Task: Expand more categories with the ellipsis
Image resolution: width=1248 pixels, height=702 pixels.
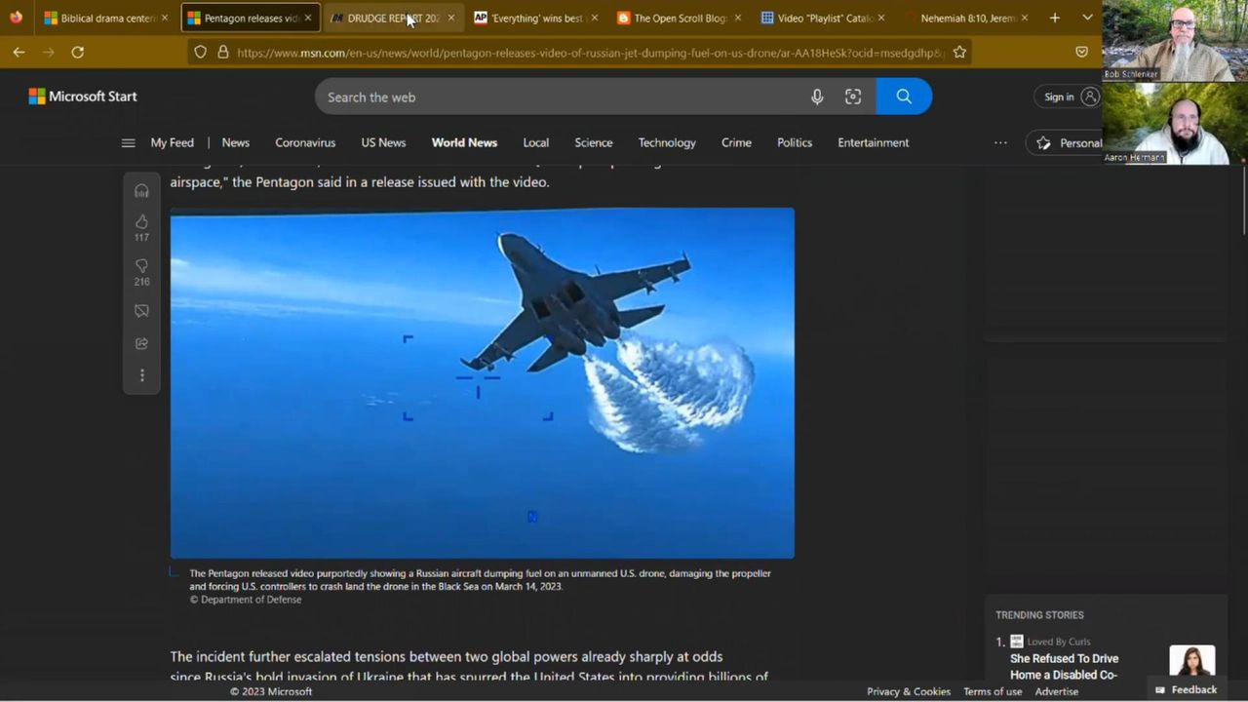Action: [1000, 142]
